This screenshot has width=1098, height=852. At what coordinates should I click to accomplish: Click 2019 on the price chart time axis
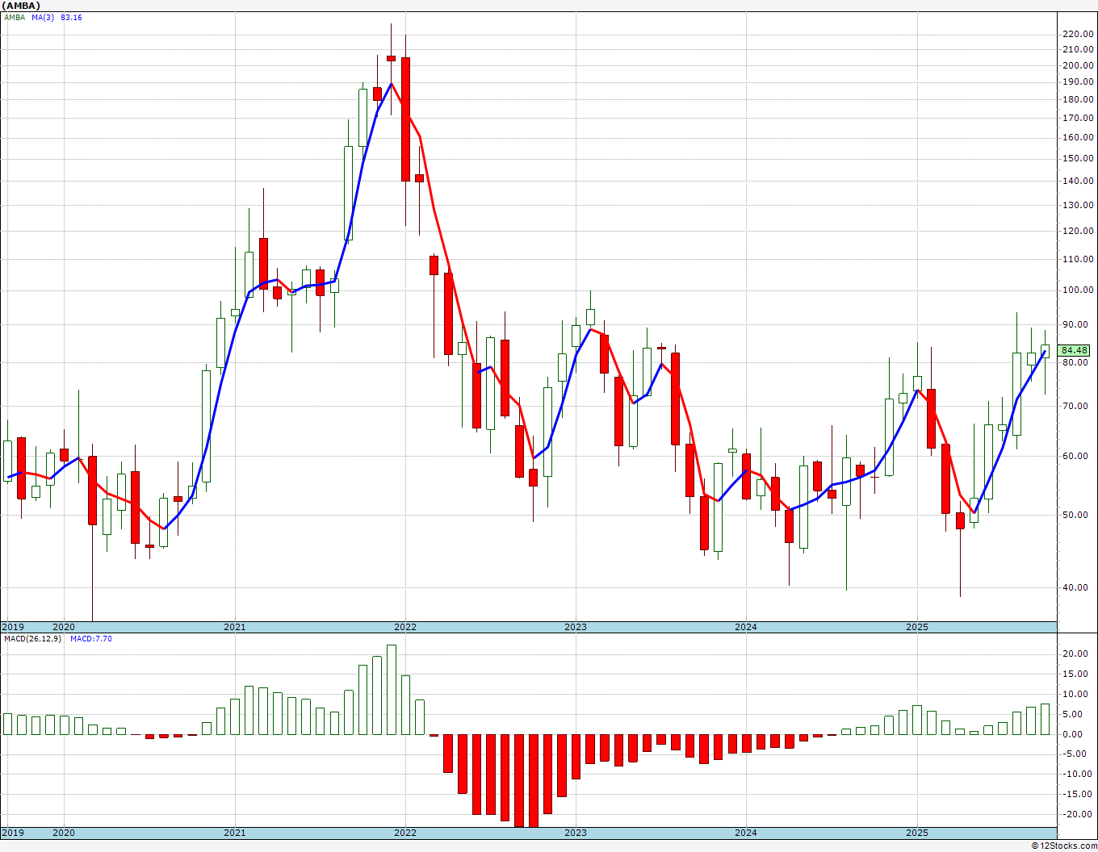(12, 627)
